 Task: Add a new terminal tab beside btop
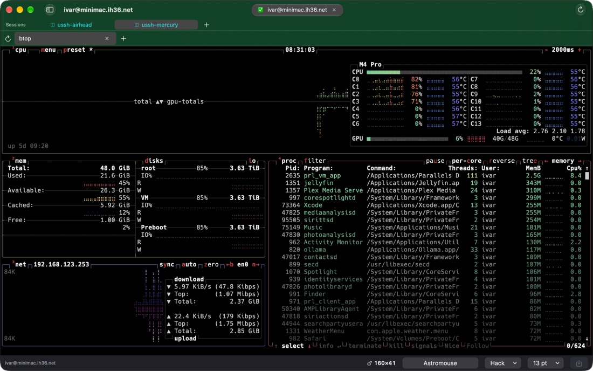tap(123, 39)
